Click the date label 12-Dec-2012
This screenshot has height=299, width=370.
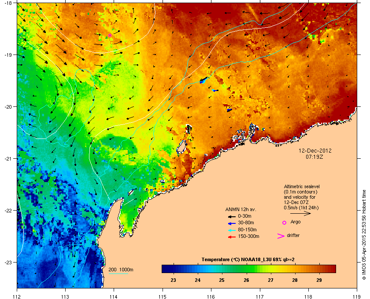(315, 151)
